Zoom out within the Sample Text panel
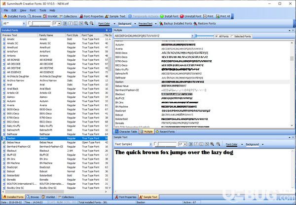Viewport: 296px width, 205px height. pos(218,144)
